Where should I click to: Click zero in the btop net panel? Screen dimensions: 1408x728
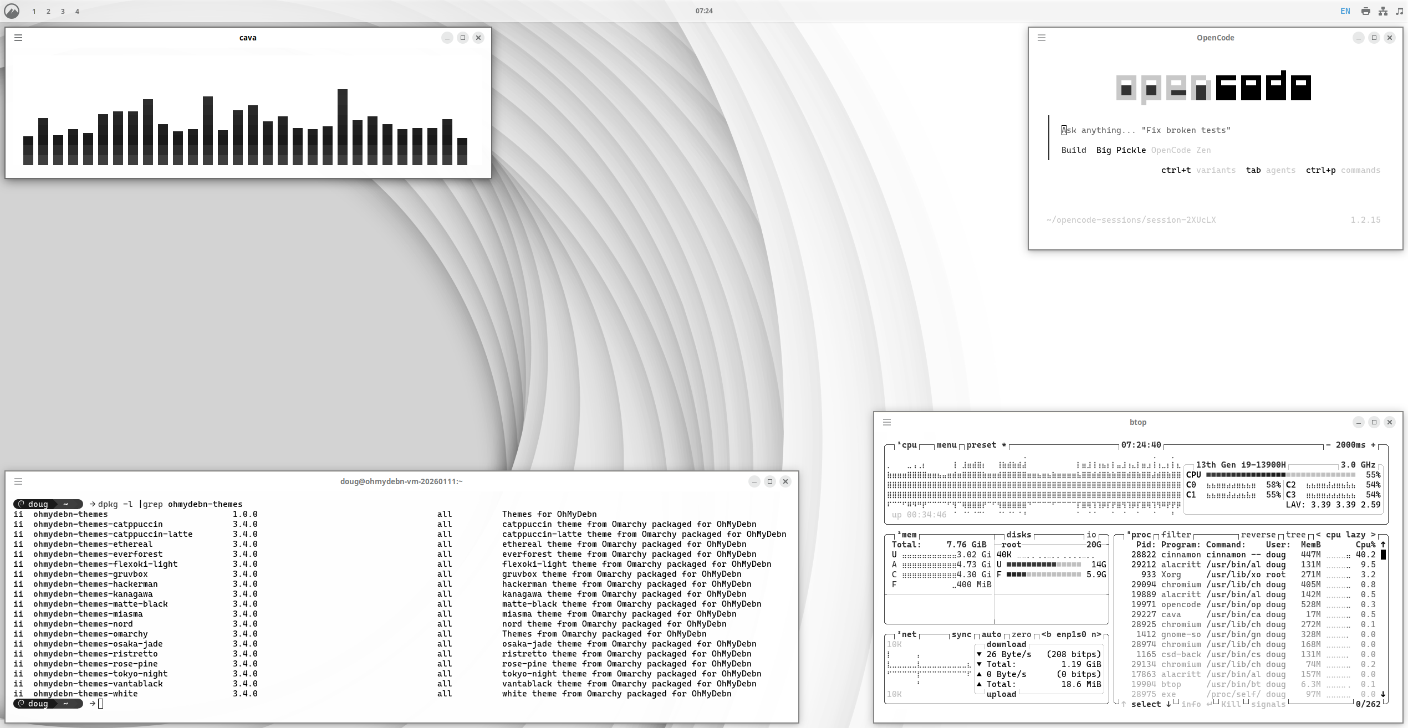(1021, 634)
